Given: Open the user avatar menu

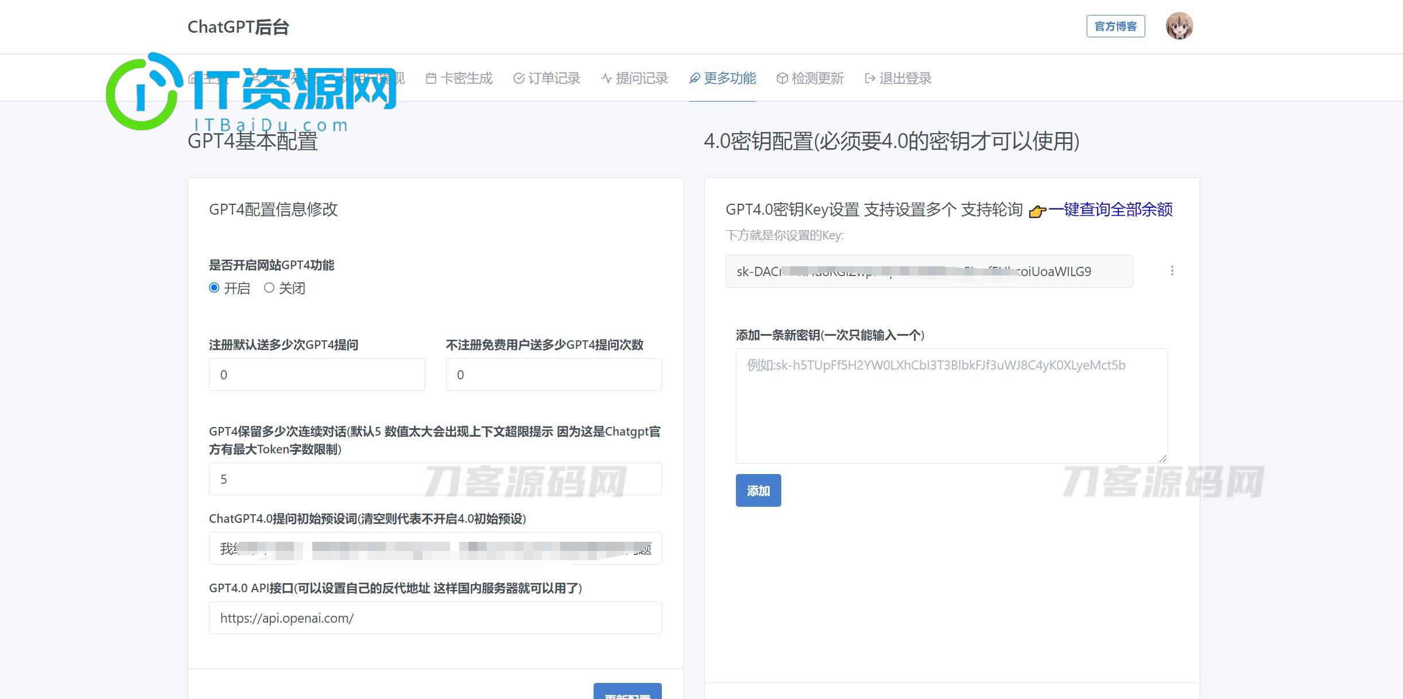Looking at the screenshot, I should click(1179, 26).
